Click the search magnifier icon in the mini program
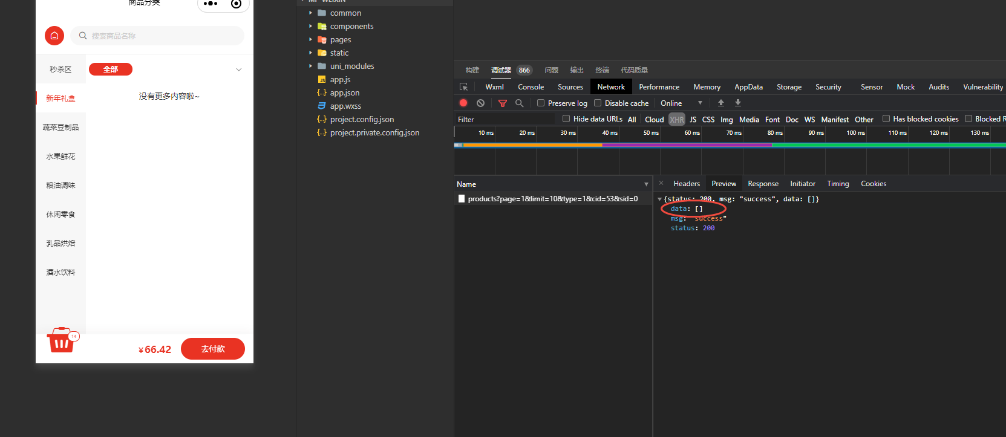Screen dimensions: 1006x437 tap(83, 36)
